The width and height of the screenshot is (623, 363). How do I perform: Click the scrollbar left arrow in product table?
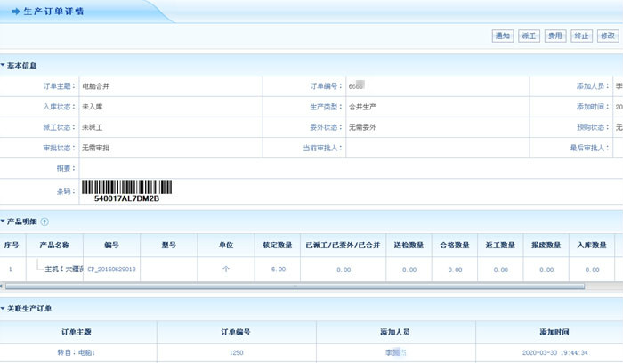coord(4,286)
